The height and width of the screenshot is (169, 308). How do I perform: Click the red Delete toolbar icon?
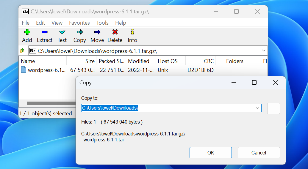(115, 32)
